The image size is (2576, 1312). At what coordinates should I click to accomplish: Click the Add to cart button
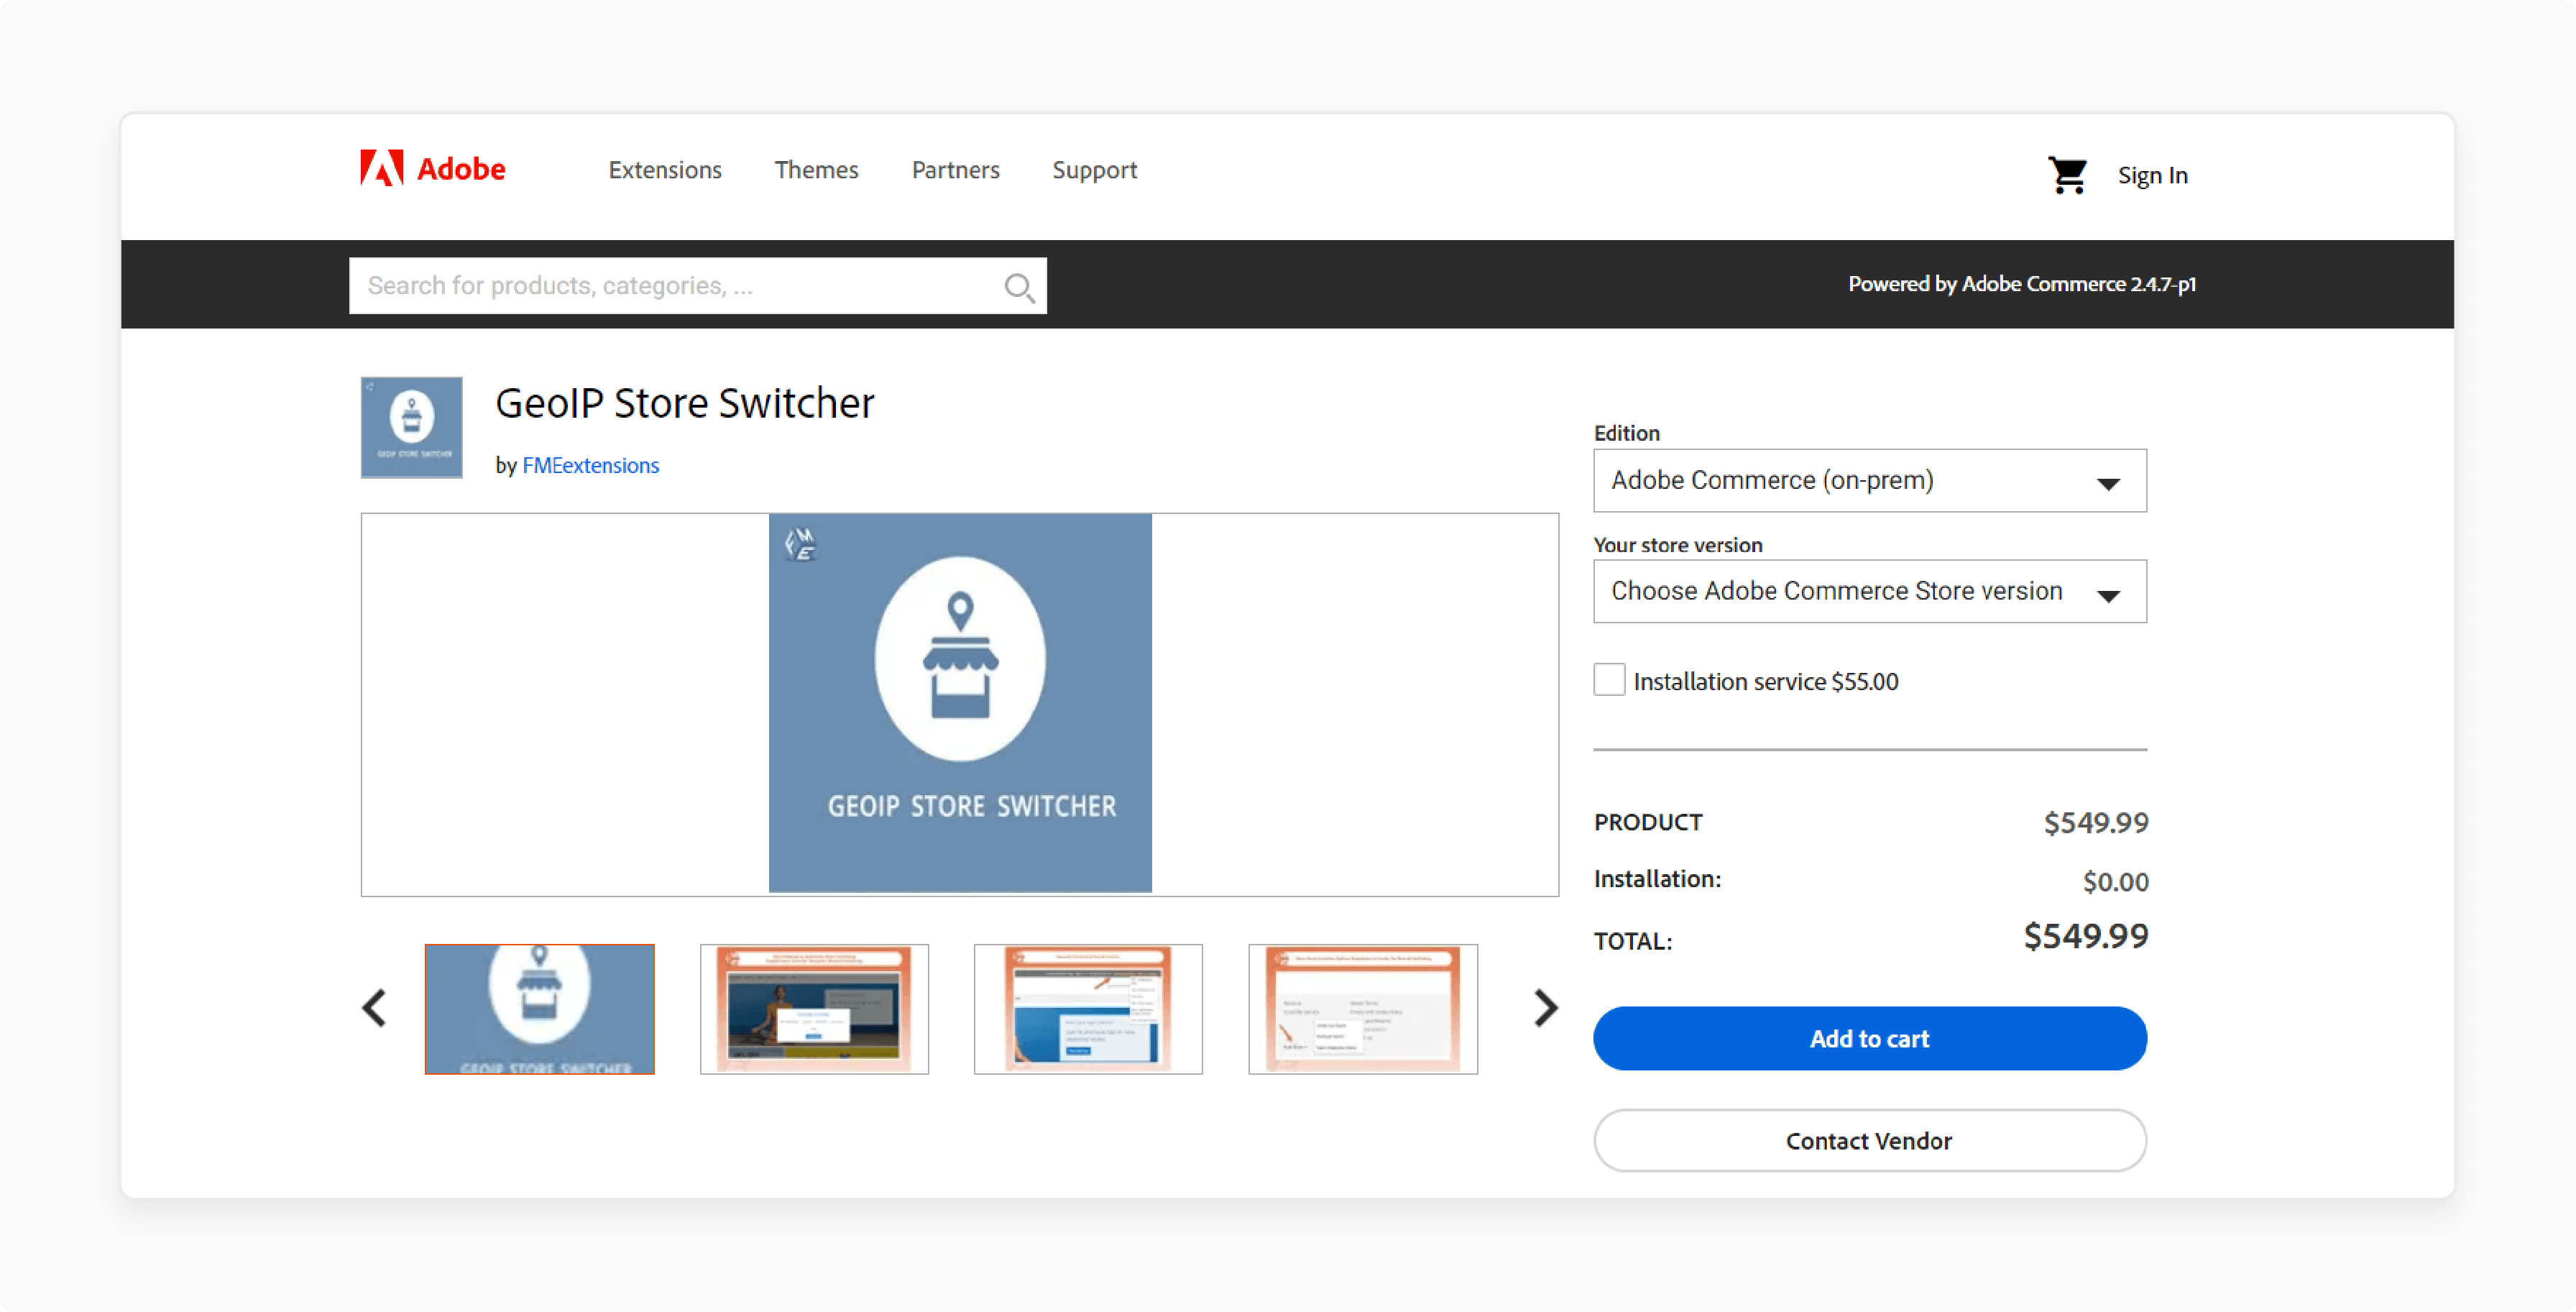click(x=1869, y=1038)
